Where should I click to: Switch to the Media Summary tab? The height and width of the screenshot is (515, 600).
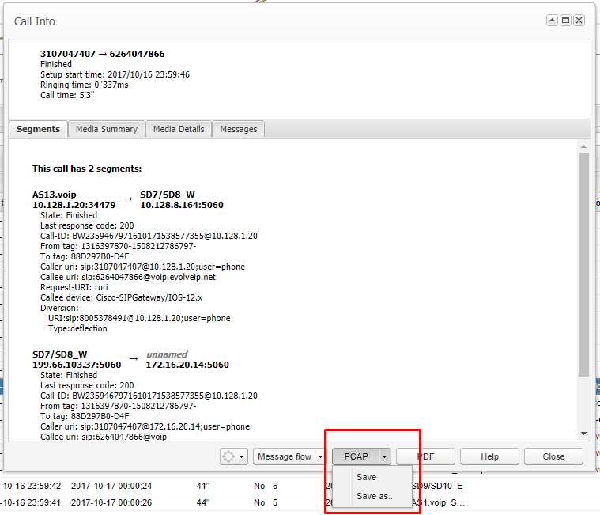click(106, 129)
